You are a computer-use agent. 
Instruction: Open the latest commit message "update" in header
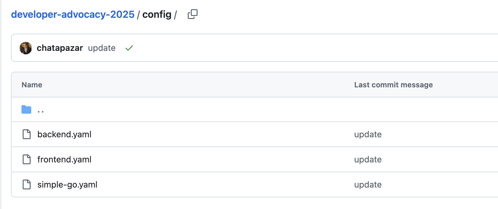pos(102,48)
